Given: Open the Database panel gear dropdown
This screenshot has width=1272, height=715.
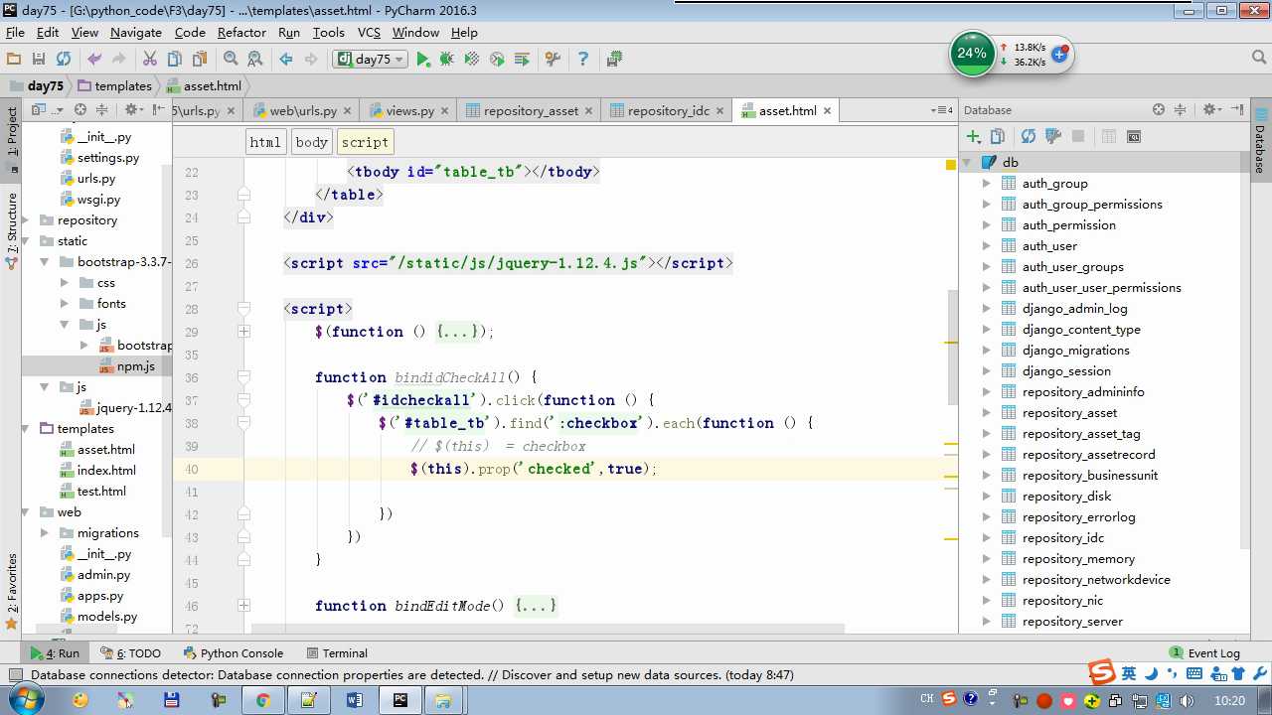Looking at the screenshot, I should (x=1212, y=110).
